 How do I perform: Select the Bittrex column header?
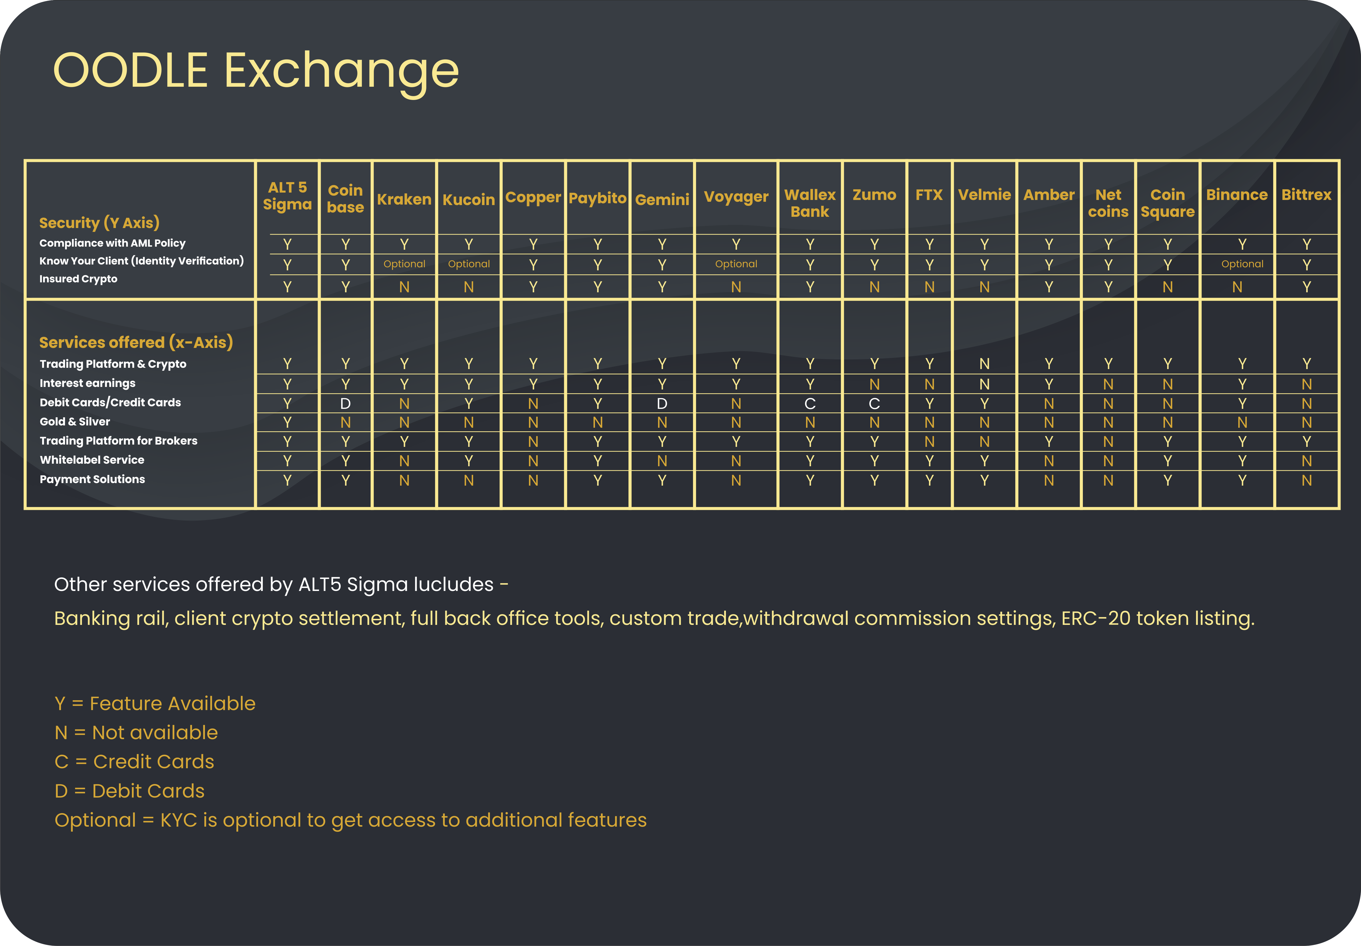[x=1306, y=195]
